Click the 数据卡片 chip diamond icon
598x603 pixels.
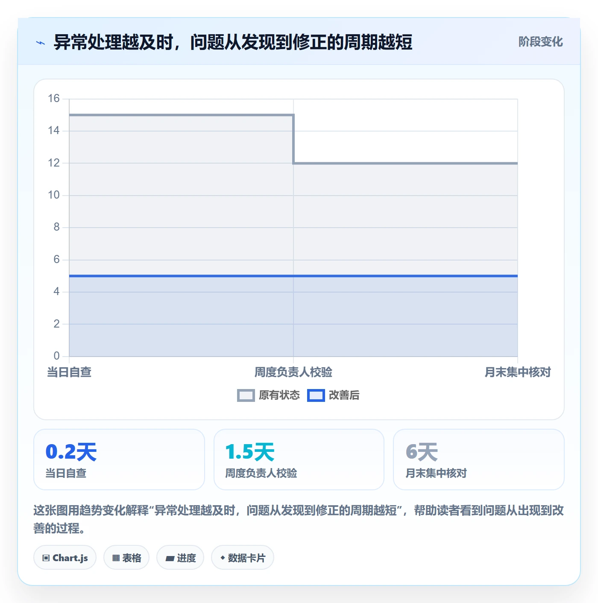[x=223, y=558]
